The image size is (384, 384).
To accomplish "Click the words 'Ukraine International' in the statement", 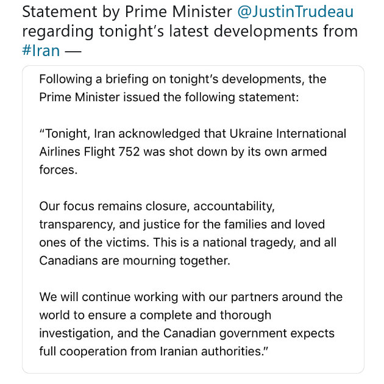I will coord(288,134).
